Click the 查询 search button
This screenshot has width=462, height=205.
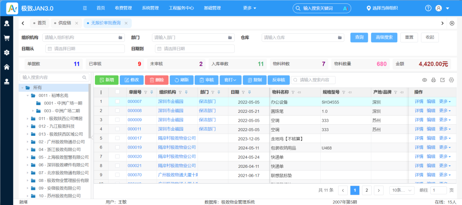[x=359, y=37]
